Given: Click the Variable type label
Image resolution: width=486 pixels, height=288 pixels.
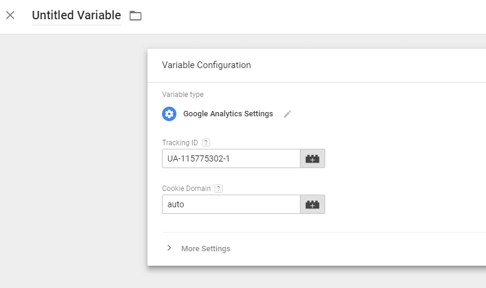Looking at the screenshot, I should click(x=183, y=95).
